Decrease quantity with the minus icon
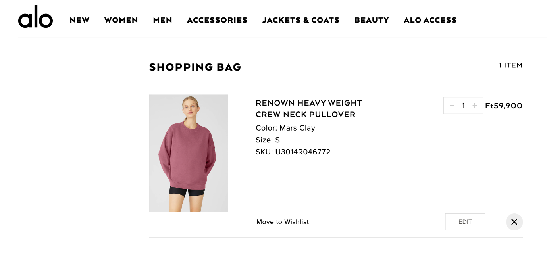 tap(452, 106)
